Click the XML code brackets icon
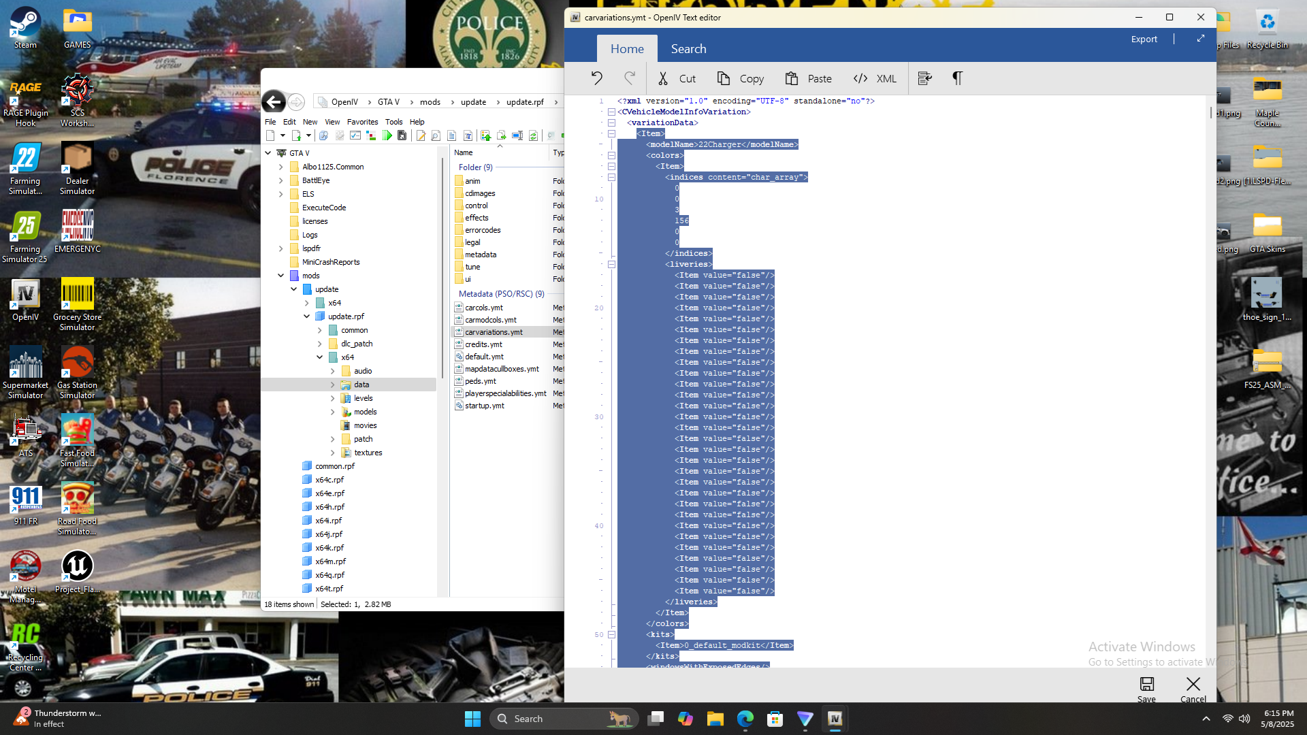The width and height of the screenshot is (1307, 735). 860,78
